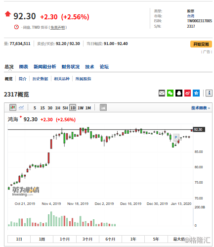
Task: Click the ISIN value TW0002317005
Action: 200,21
